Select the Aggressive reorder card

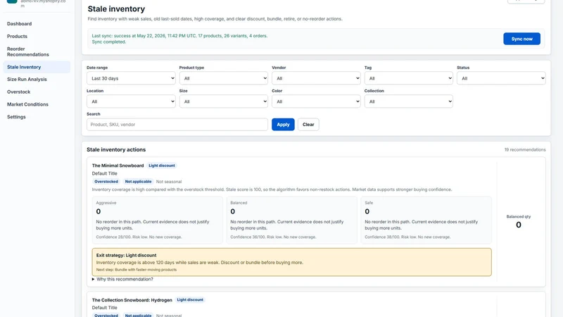point(157,220)
